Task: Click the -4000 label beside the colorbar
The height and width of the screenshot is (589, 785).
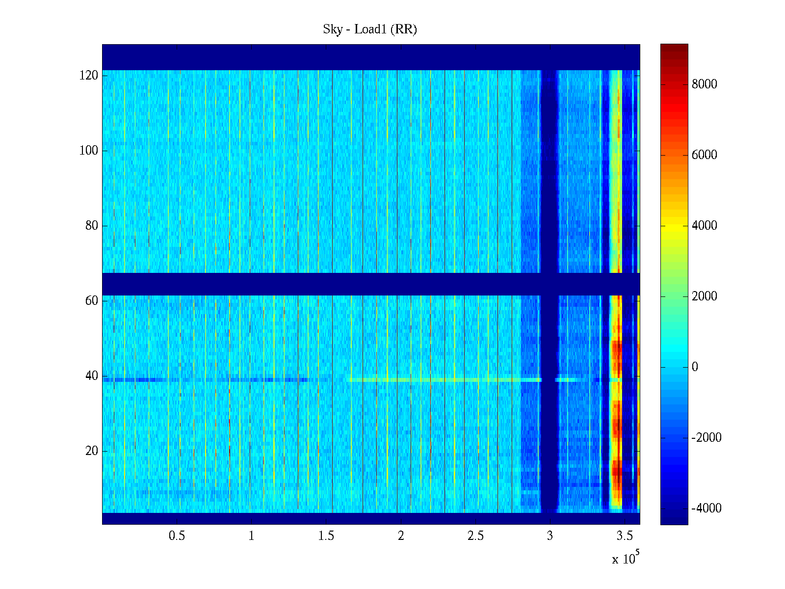Action: pos(706,509)
